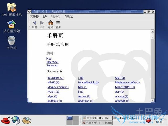Open the aaxine (1) manual page
The width and height of the screenshot is (168, 126).
[84, 96]
